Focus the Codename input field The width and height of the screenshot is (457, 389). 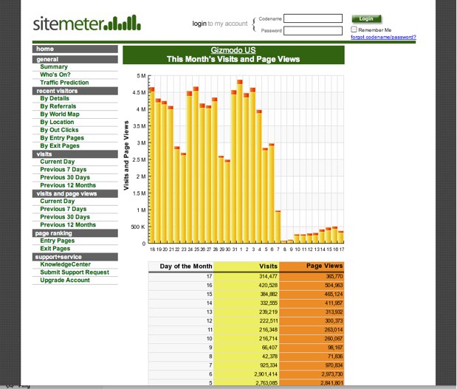[313, 18]
